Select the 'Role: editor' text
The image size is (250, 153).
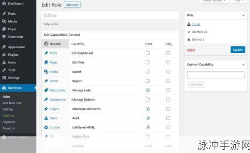(51, 24)
